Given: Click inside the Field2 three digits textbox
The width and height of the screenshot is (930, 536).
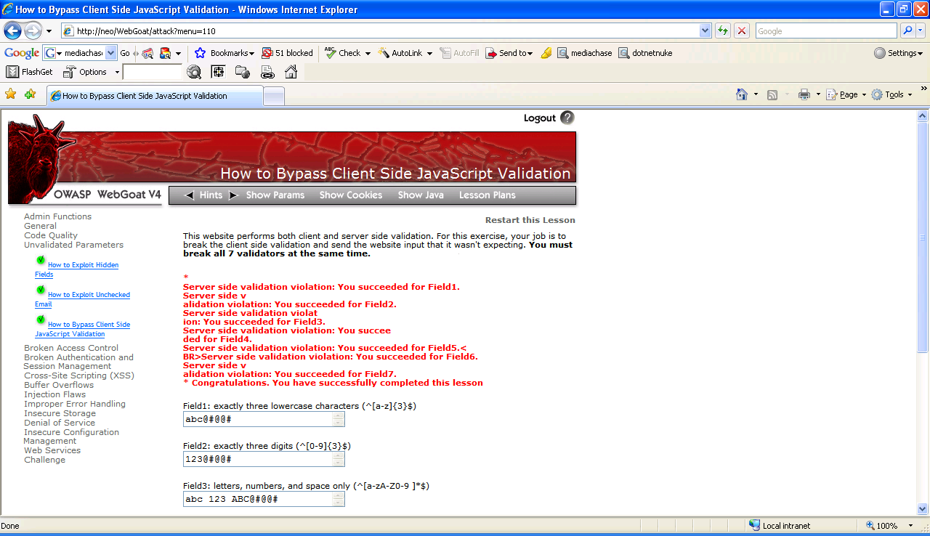Looking at the screenshot, I should [257, 459].
